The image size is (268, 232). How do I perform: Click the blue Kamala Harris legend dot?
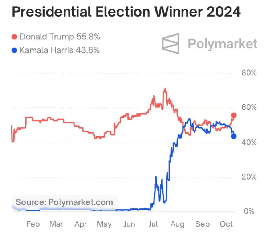pos(15,50)
